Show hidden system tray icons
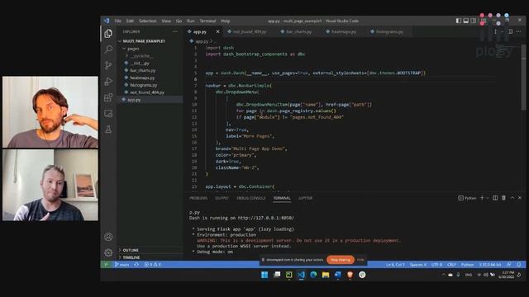This screenshot has height=297, width=529. tap(443, 275)
